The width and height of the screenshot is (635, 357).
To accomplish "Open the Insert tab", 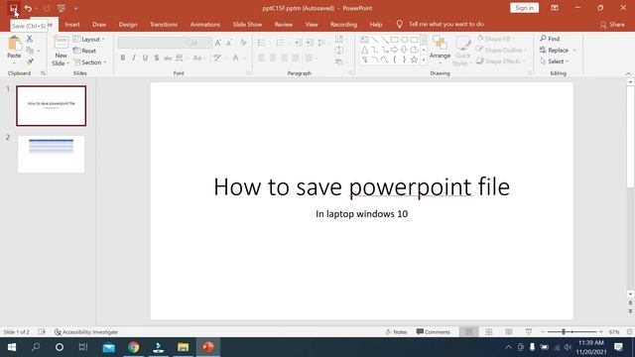I will pos(72,24).
